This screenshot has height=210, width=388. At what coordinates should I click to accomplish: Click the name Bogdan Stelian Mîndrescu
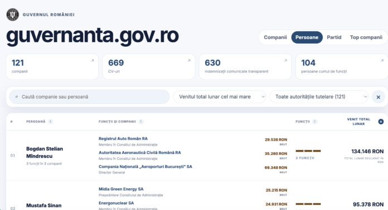(45, 152)
